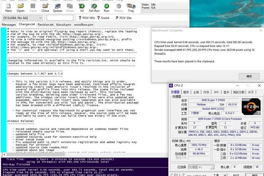This screenshot has height=176, width=264.
Task: Click the 工具 button in CPU-Z
Action: (x=216, y=175)
